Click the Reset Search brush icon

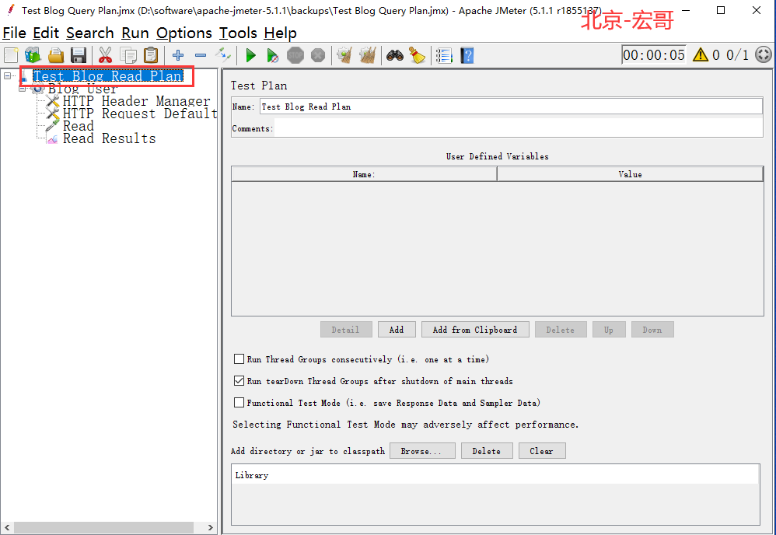(418, 55)
